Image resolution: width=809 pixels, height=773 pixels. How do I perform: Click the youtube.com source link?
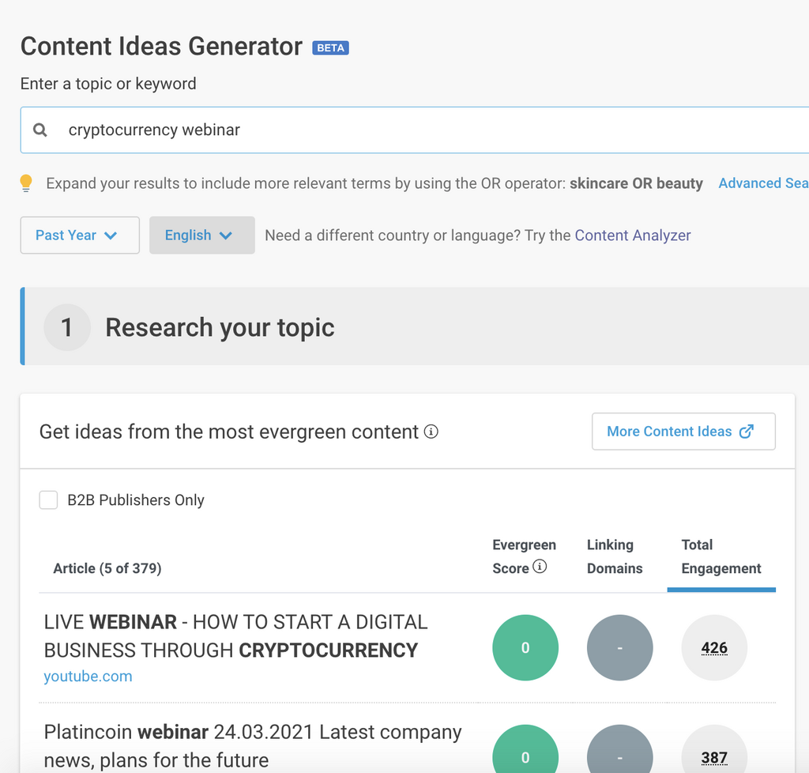point(88,677)
